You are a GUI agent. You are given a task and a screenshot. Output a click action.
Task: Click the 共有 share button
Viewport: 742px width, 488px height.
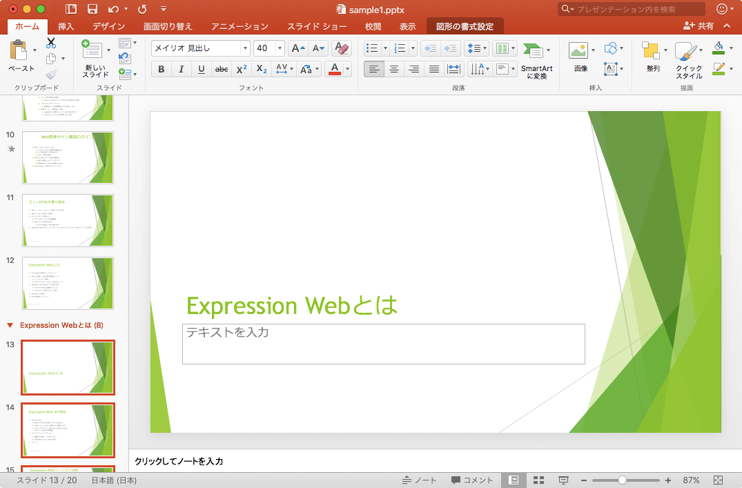[x=699, y=26]
